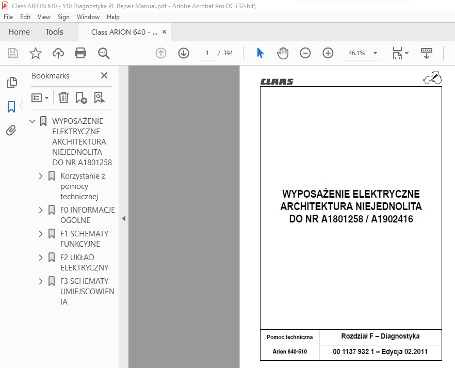Open the Window menu
Viewport: 455px width, 368px height.
coord(88,17)
